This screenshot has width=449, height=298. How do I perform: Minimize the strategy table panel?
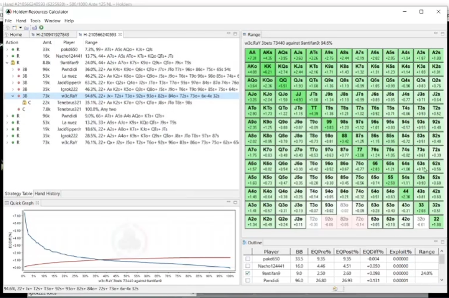pyautogui.click(x=229, y=34)
